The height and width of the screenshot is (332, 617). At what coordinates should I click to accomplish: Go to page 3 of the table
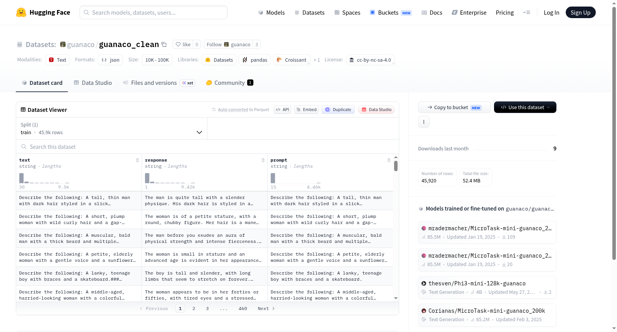207,308
